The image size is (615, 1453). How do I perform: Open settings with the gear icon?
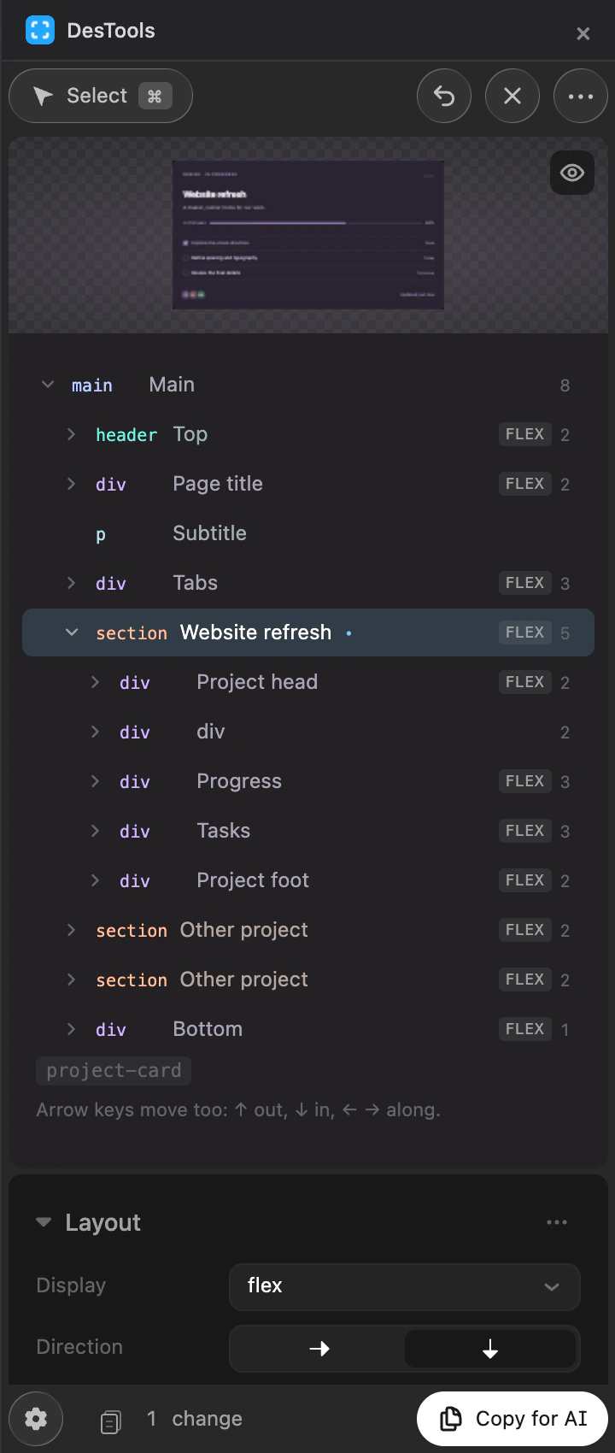(36, 1419)
